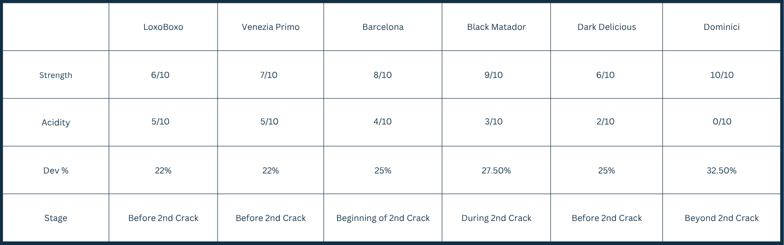Screen dimensions: 784x245
Task: Click the Black Matador header cell
Action: point(496,27)
